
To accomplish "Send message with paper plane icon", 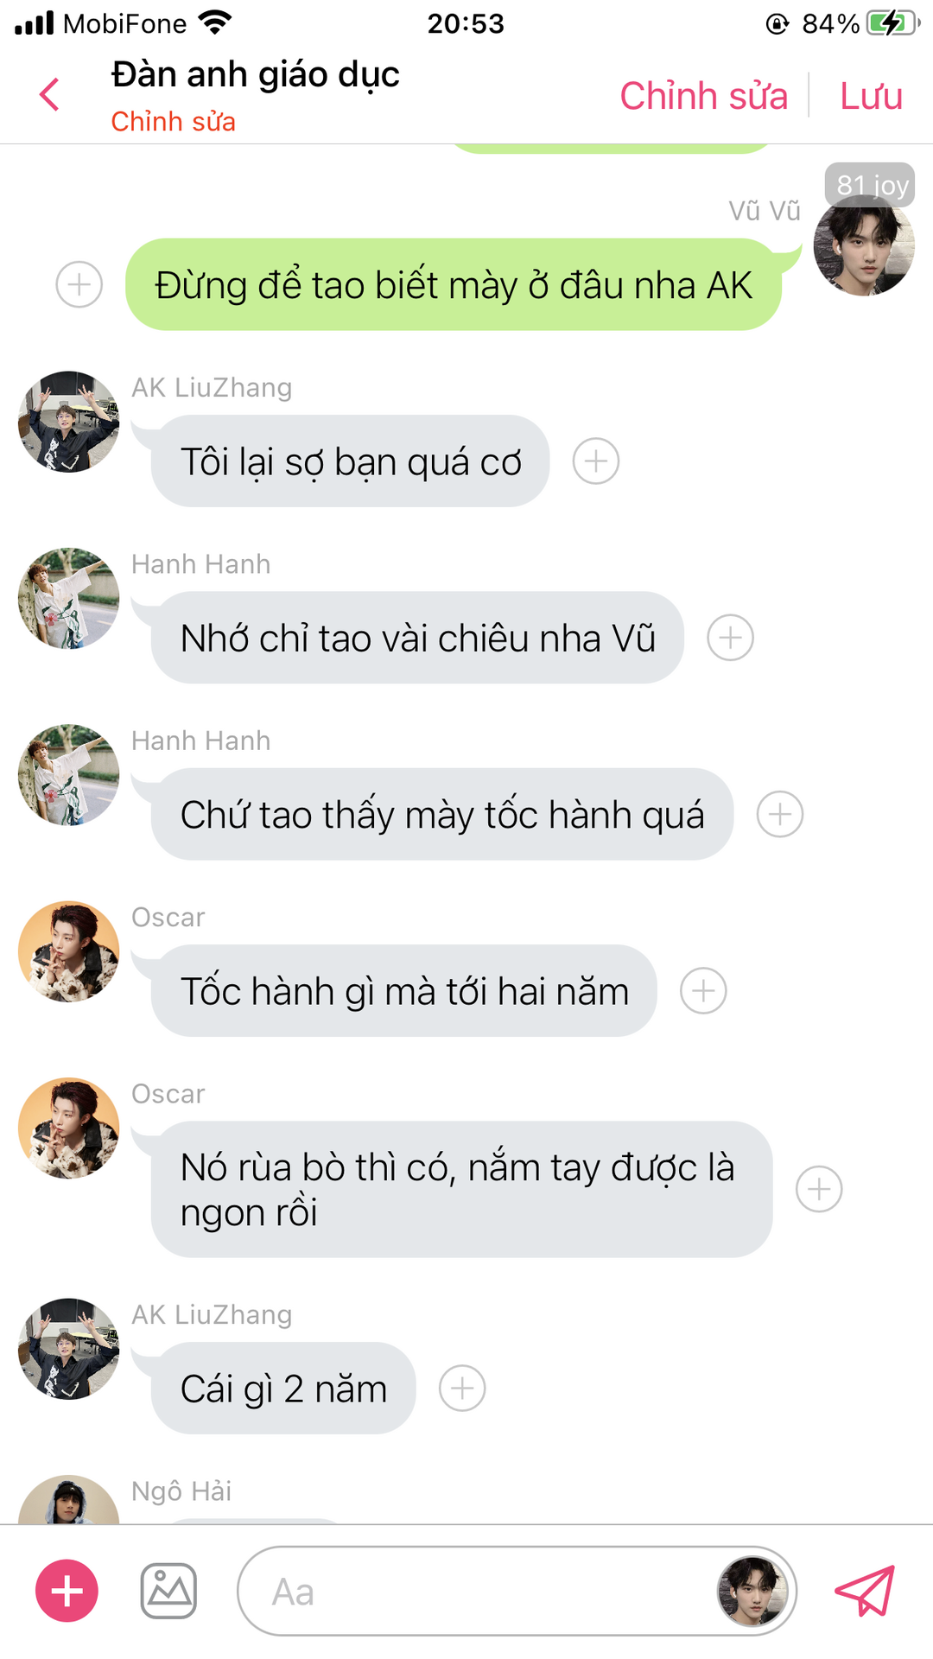I will pos(865,1591).
